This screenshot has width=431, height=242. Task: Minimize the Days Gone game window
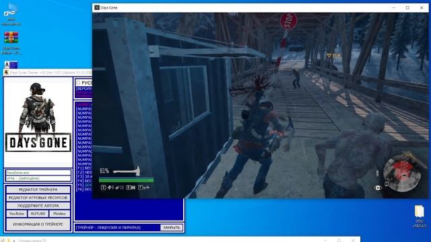pyautogui.click(x=393, y=7)
